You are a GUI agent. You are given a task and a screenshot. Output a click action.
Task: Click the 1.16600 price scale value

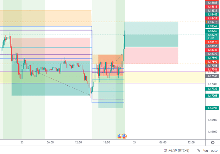pyautogui.click(x=212, y=132)
